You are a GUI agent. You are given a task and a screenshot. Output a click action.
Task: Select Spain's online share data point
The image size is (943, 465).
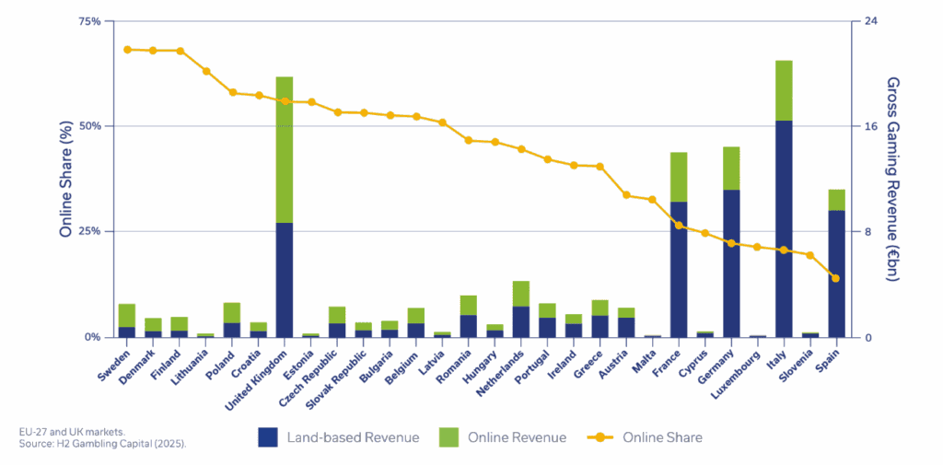coord(835,278)
